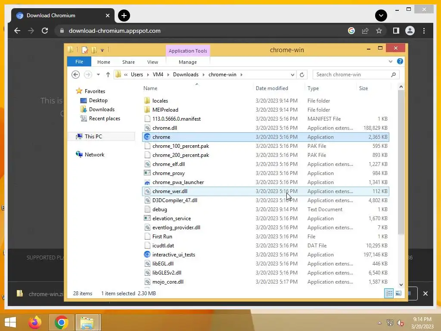The height and width of the screenshot is (331, 441).
Task: Click File Explorer taskbar icon
Action: pos(87,322)
